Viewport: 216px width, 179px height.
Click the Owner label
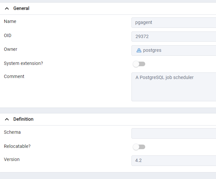tap(10, 49)
